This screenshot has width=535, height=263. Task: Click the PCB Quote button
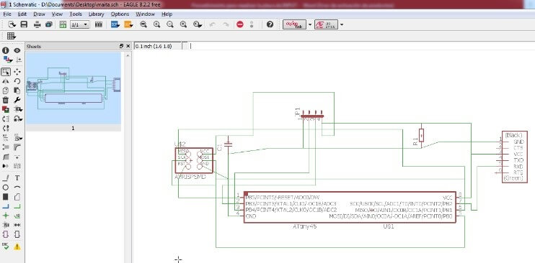click(326, 24)
